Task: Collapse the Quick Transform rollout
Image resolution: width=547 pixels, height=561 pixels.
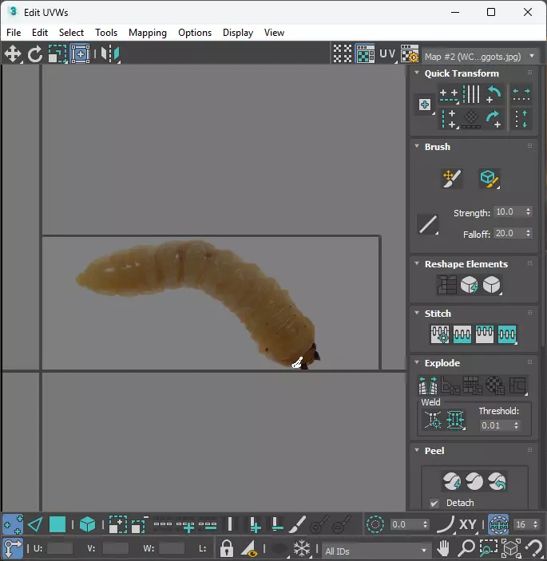Action: click(417, 73)
